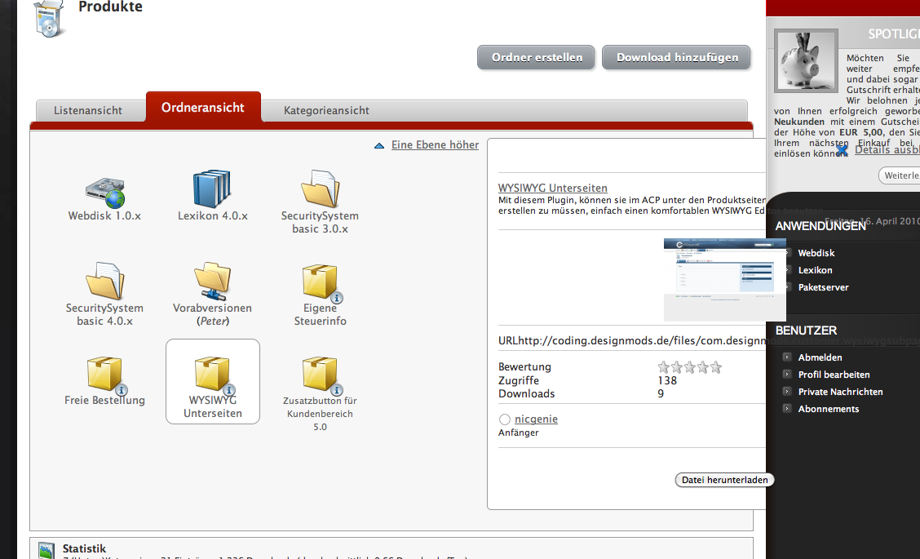This screenshot has height=559, width=920.
Task: Select the WYSIWYG Unterseiten package icon
Action: point(212,375)
